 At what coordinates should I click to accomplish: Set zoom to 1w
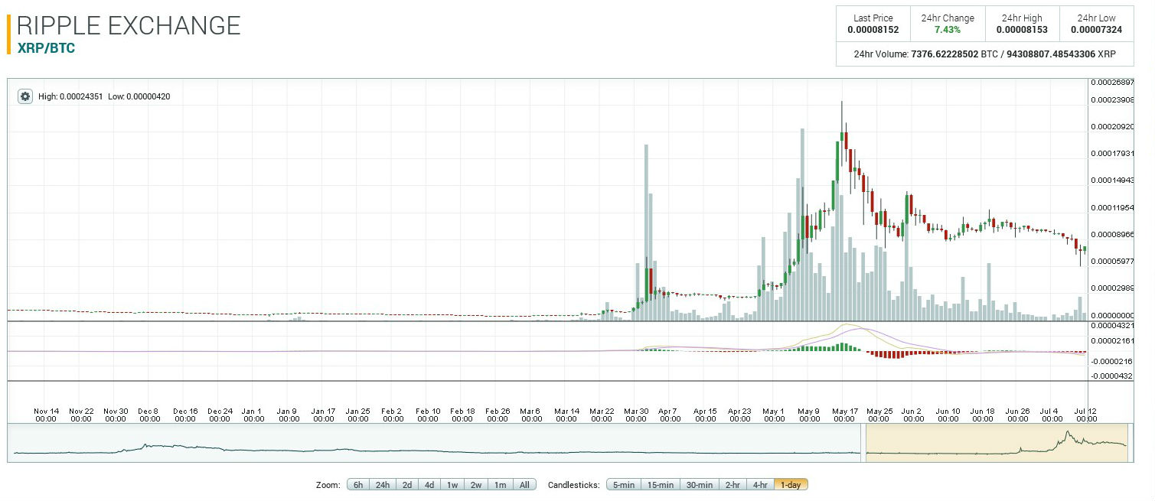452,485
